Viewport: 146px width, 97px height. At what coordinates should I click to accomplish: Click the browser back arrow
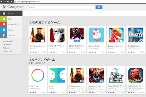tap(1, 2)
